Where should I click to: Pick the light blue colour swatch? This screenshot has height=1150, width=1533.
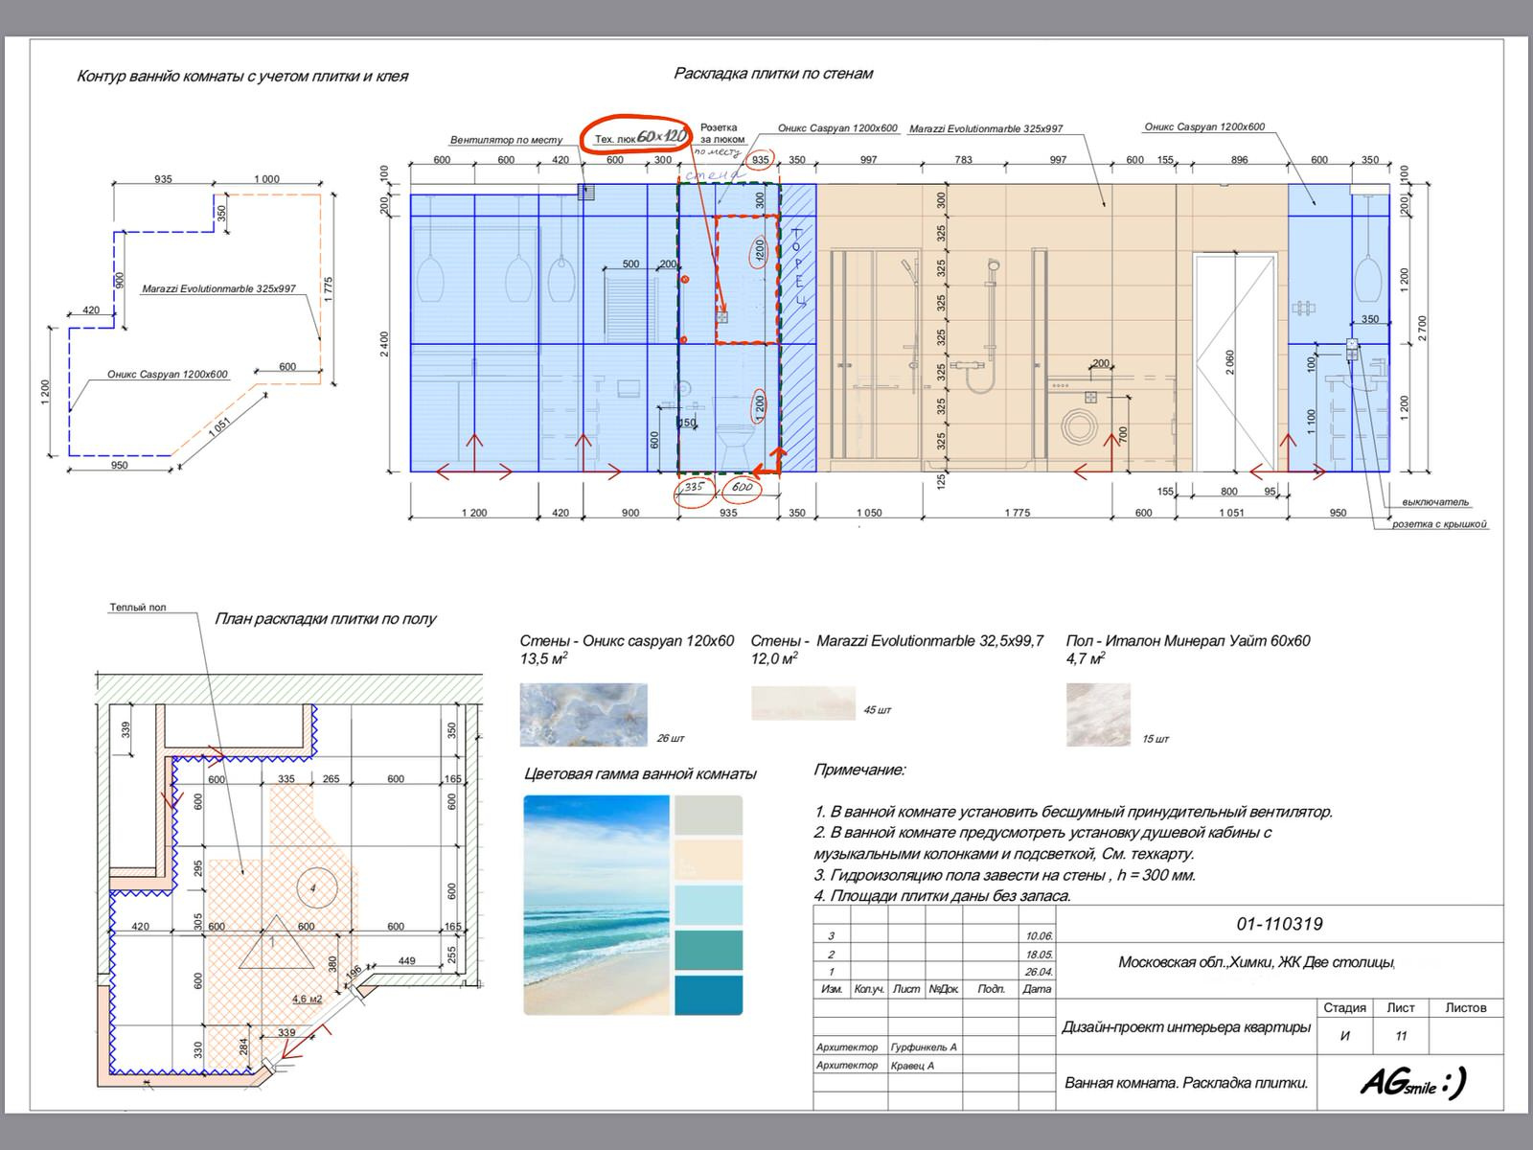(x=708, y=905)
